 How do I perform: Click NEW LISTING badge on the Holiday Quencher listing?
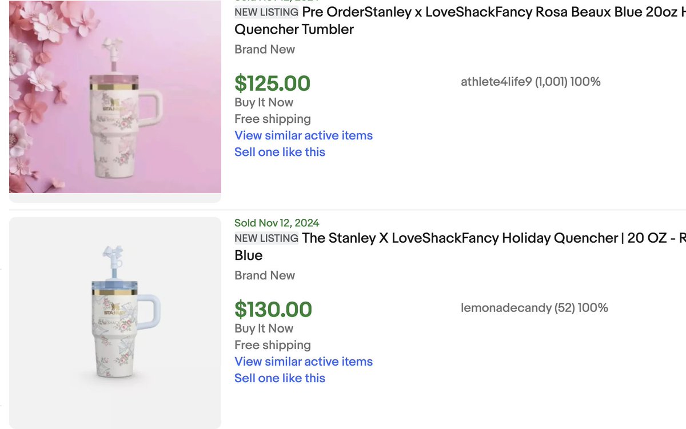266,238
